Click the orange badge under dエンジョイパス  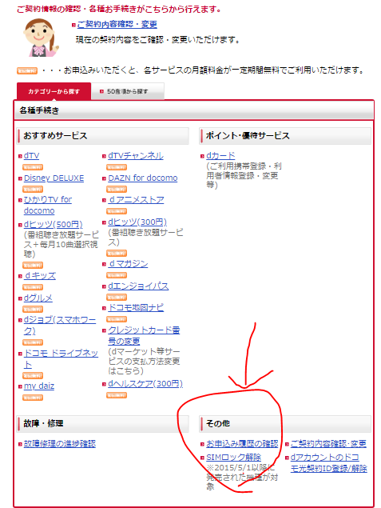[x=117, y=298]
